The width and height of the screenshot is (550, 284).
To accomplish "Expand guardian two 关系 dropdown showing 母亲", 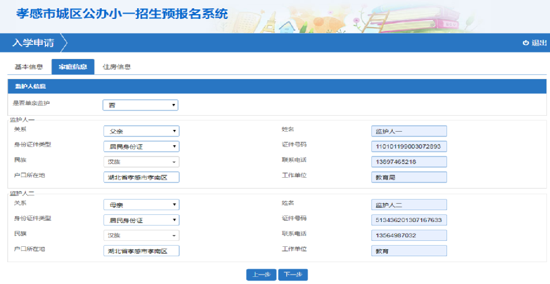I will [x=141, y=205].
